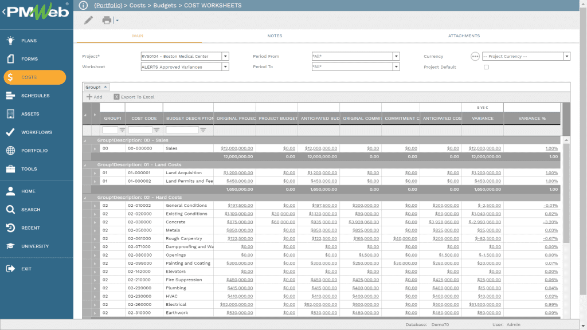Open the Worksheet dropdown arrow
The height and width of the screenshot is (330, 587).
[225, 66]
